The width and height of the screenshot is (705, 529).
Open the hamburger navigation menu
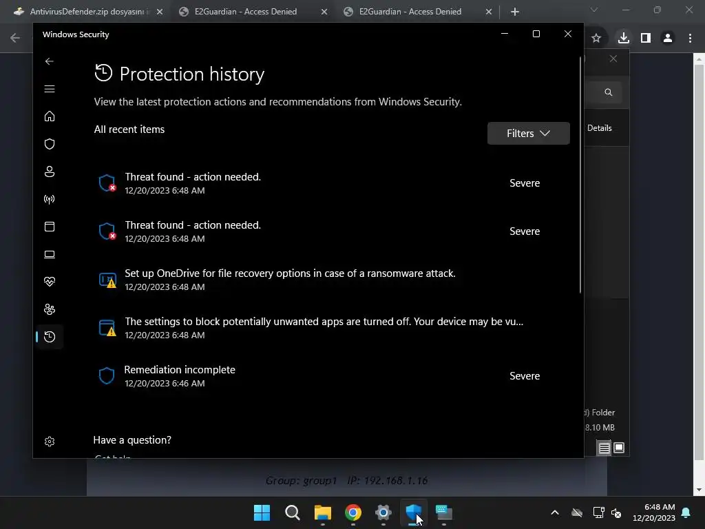pos(50,89)
